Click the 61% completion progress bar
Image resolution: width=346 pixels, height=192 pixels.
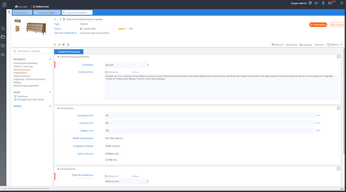[123, 29]
